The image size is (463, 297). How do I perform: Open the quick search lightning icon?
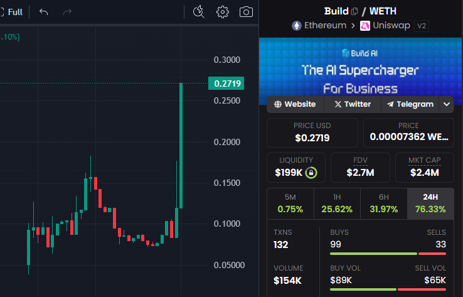(198, 12)
